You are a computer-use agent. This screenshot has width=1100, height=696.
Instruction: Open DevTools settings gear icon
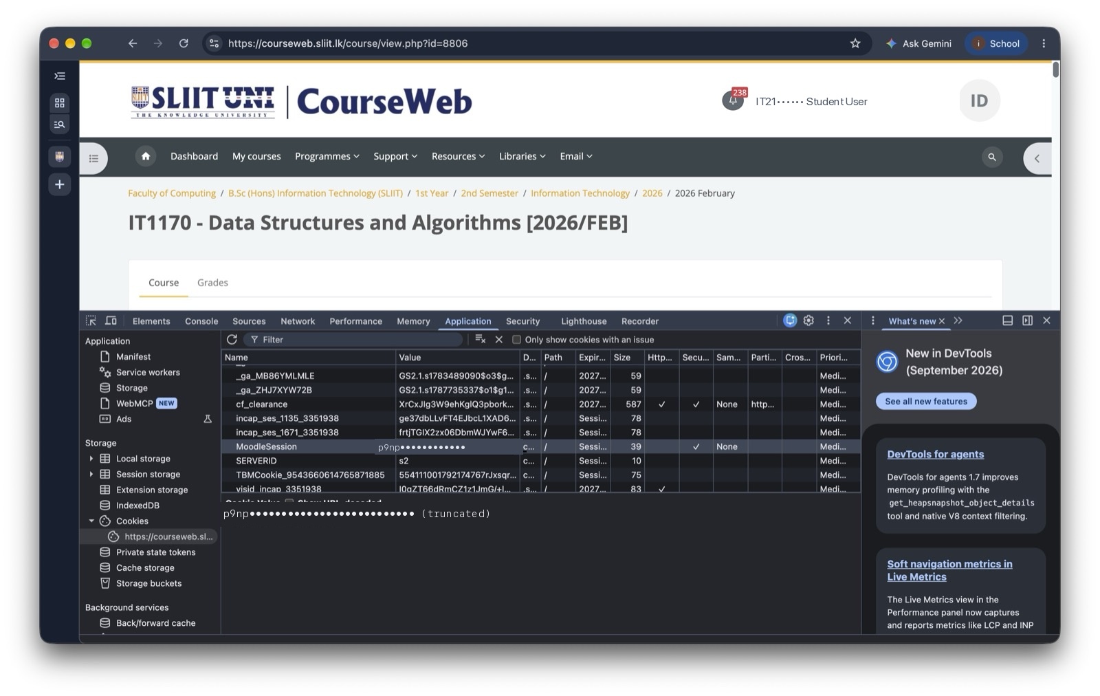(808, 320)
